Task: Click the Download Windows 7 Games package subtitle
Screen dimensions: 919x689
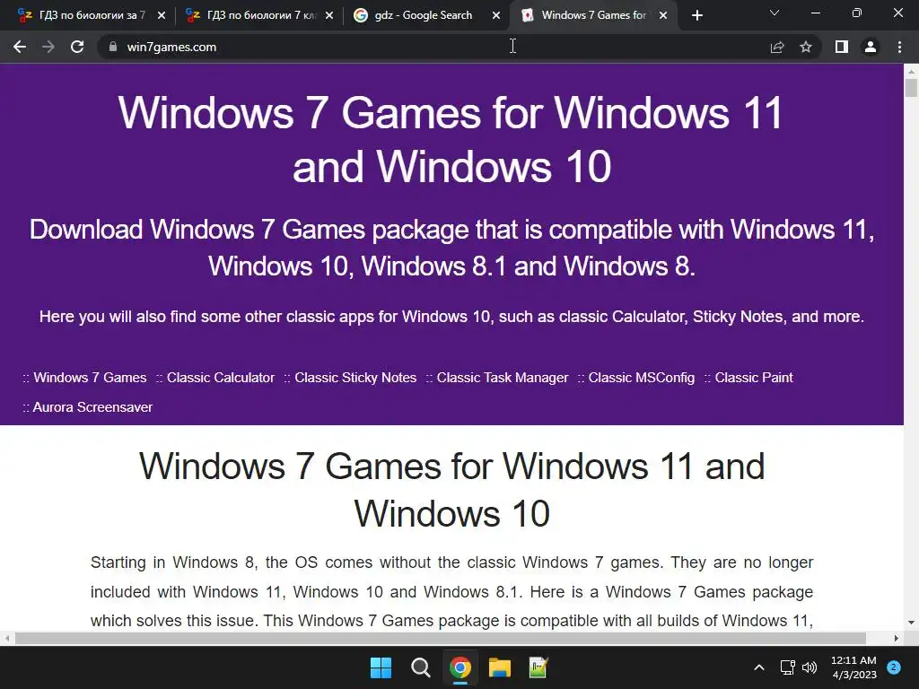Action: point(451,248)
